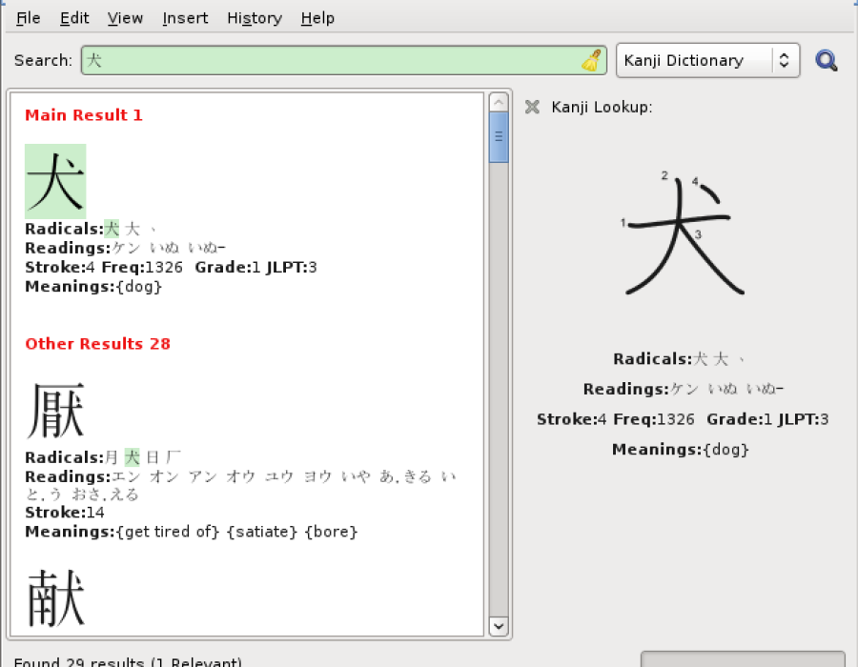
Task: Click the results scrollbar thumb
Action: pyautogui.click(x=499, y=137)
